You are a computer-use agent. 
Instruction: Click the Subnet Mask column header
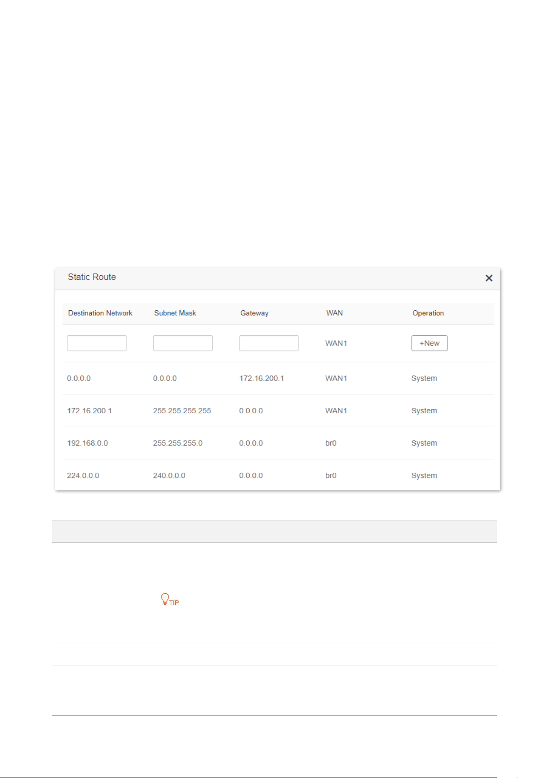[x=175, y=313]
